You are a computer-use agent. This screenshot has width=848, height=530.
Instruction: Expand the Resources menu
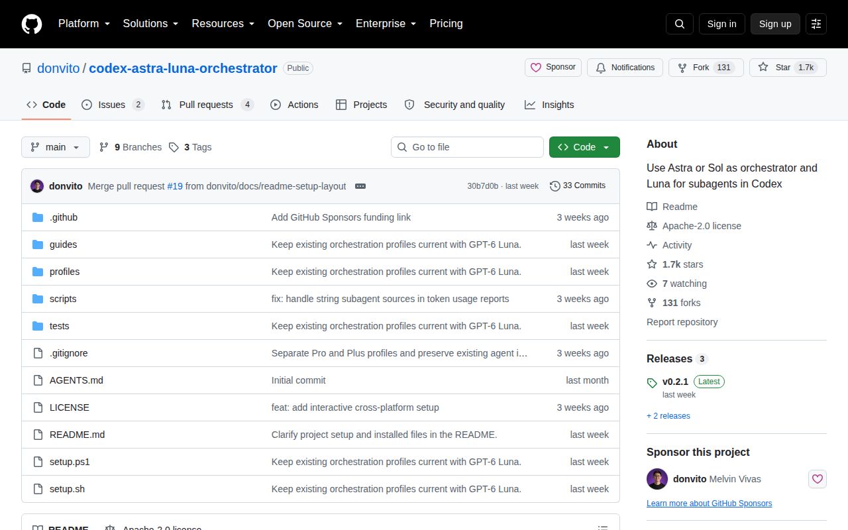click(x=223, y=23)
